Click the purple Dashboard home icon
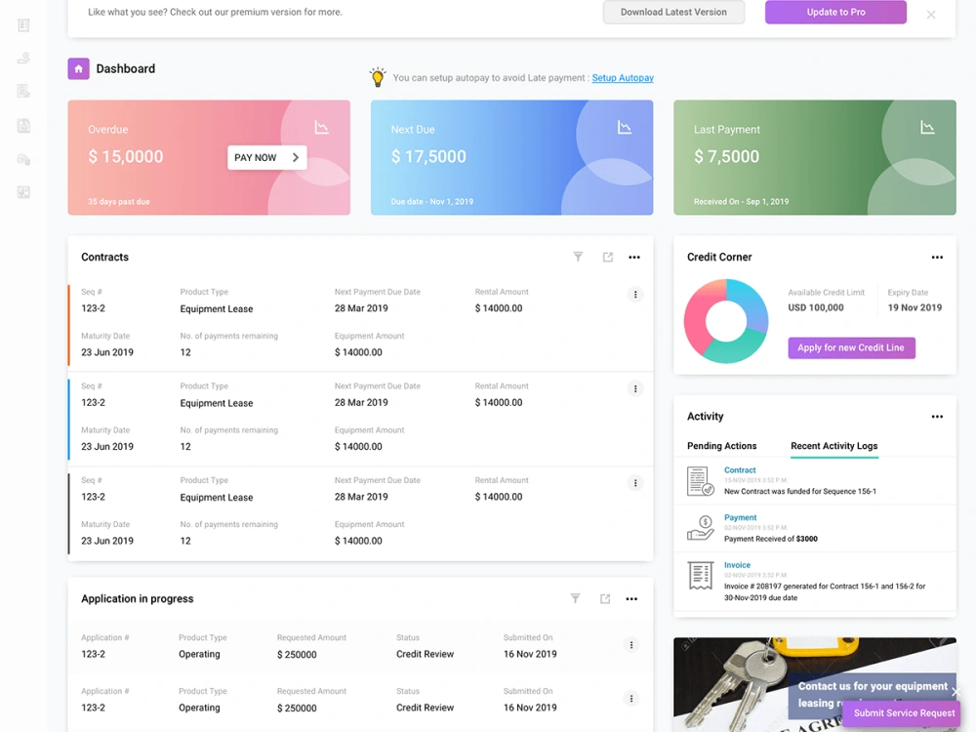976x732 pixels. tap(78, 69)
